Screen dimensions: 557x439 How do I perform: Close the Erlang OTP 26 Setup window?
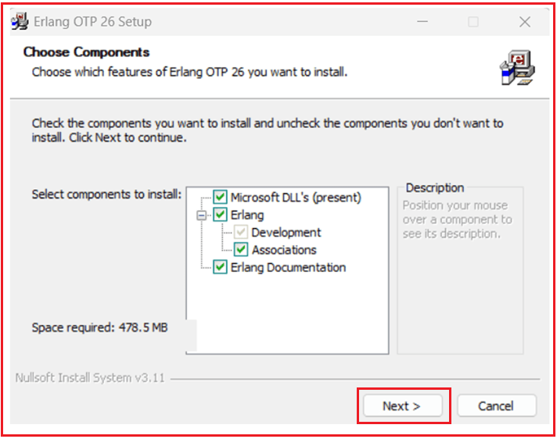pos(525,22)
